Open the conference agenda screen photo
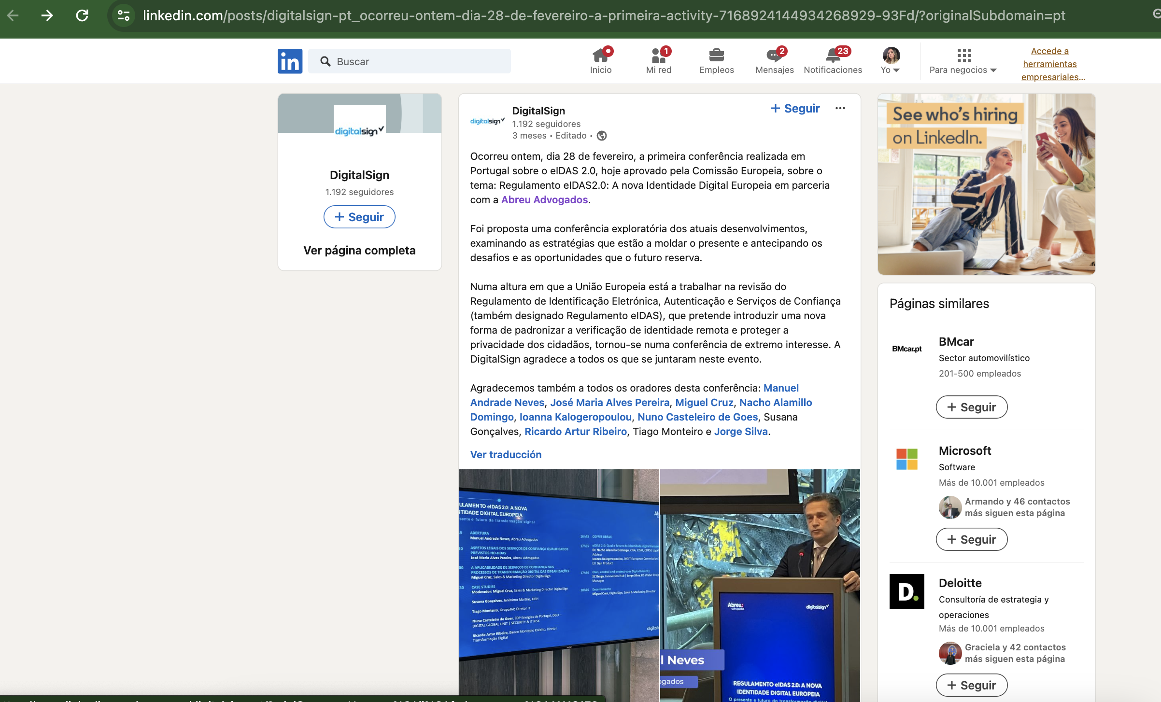The width and height of the screenshot is (1161, 702). coord(559,579)
